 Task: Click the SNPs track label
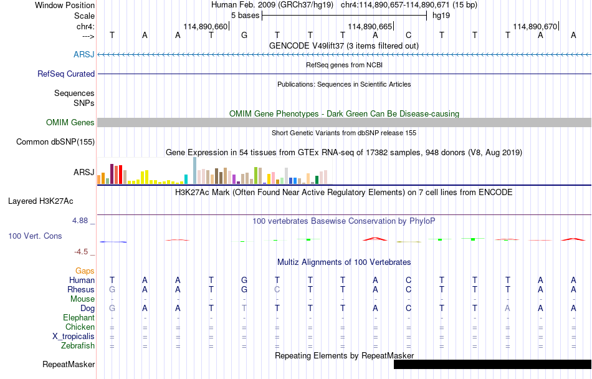[84, 103]
